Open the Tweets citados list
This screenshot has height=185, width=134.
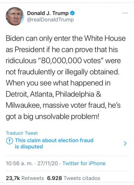pos(82,178)
